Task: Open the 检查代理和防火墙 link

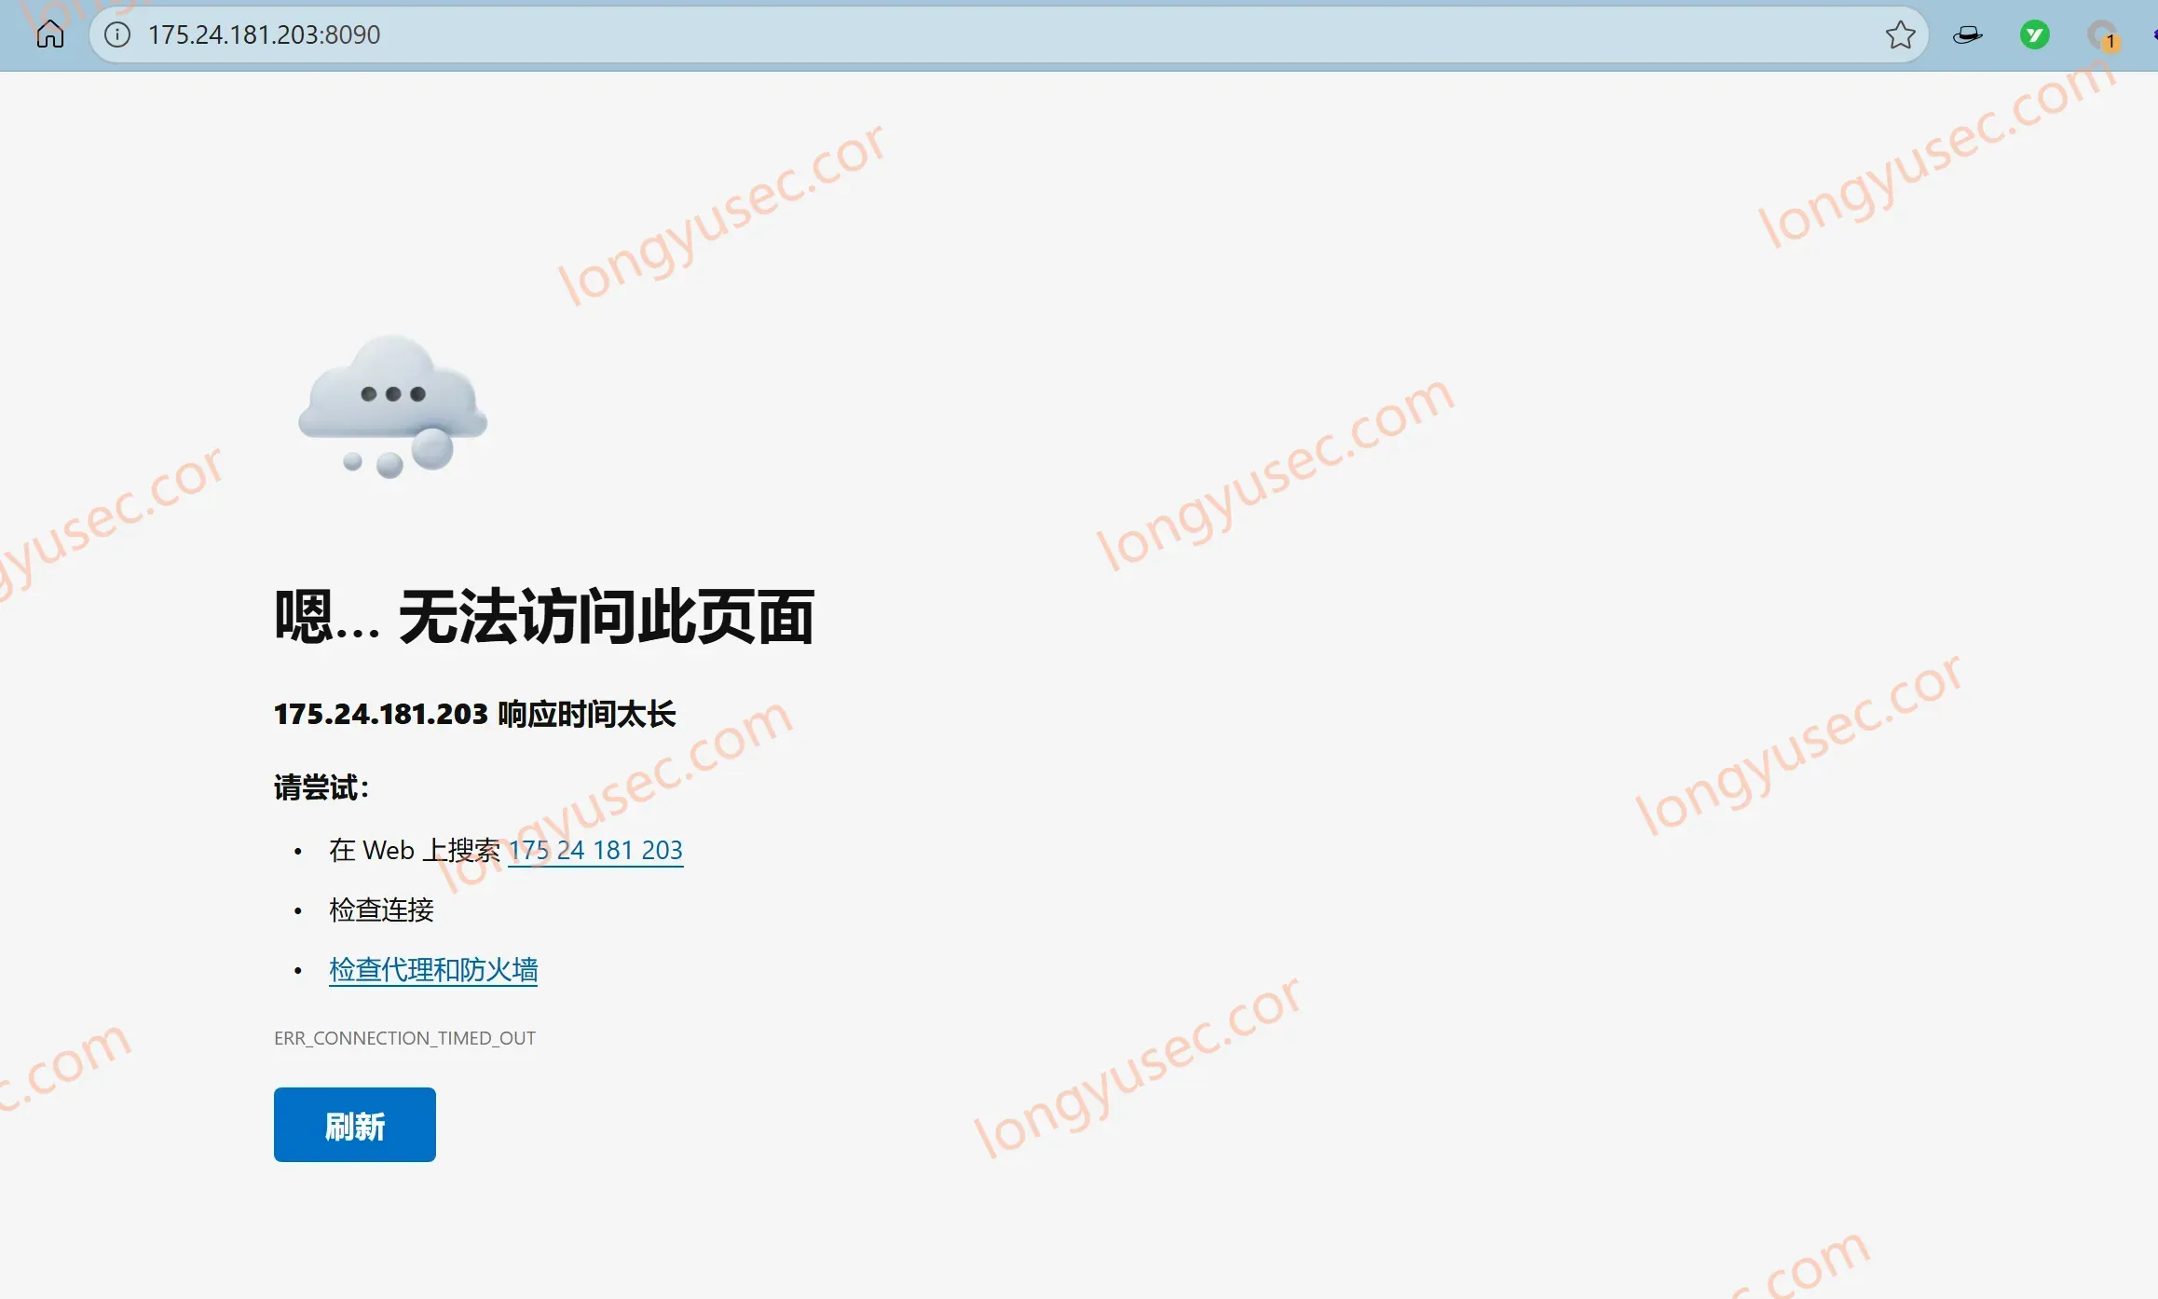Action: [433, 970]
